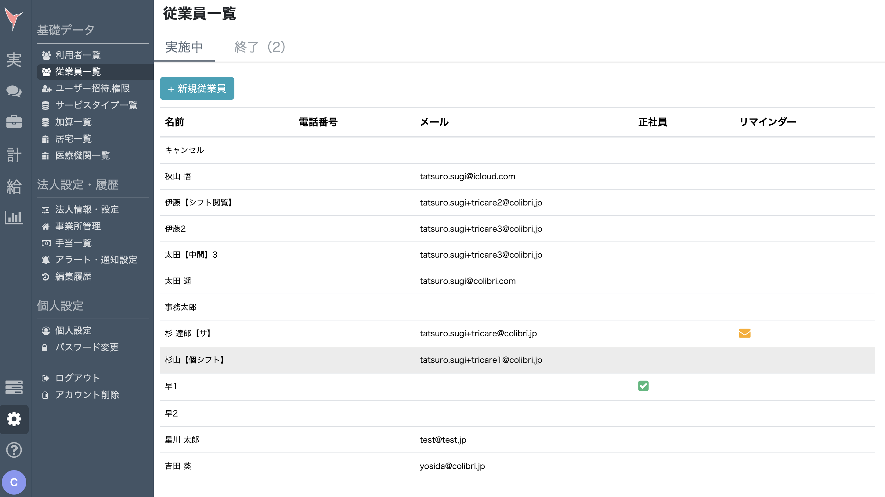
Task: Click the briefcase sidebar icon
Action: coord(14,121)
